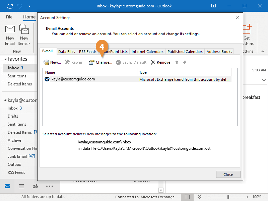Viewport: 268px width, 201px height.
Task: Open the RSS Feeds folder in sidebar
Action: pos(16,173)
